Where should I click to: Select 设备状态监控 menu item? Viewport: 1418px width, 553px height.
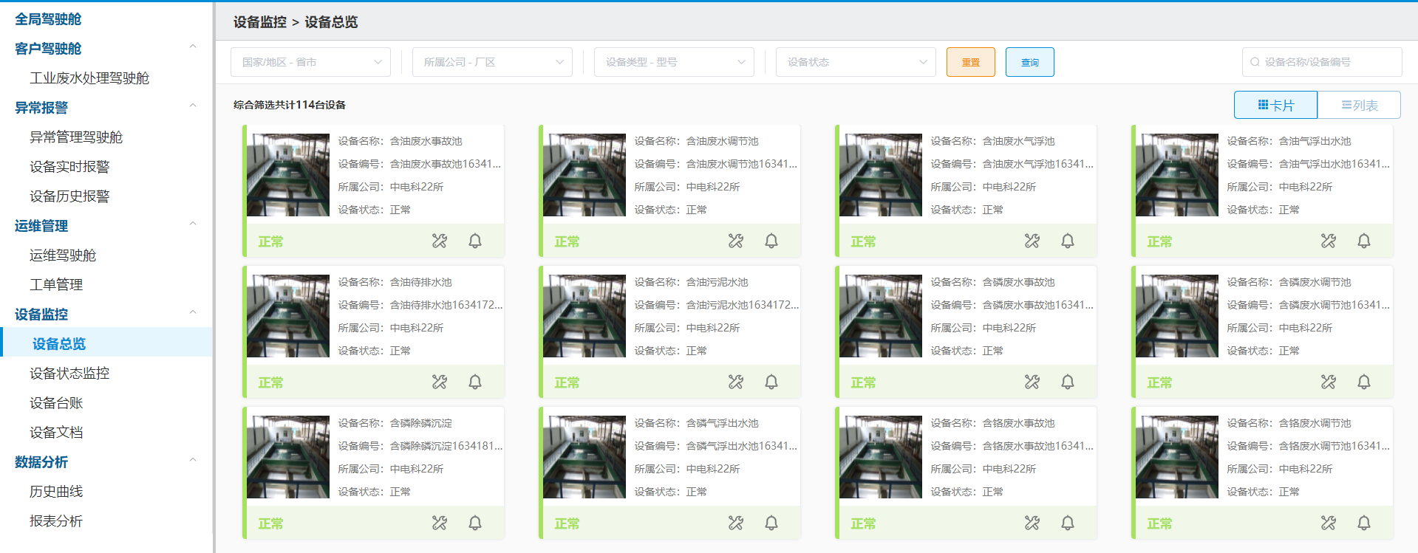point(69,374)
